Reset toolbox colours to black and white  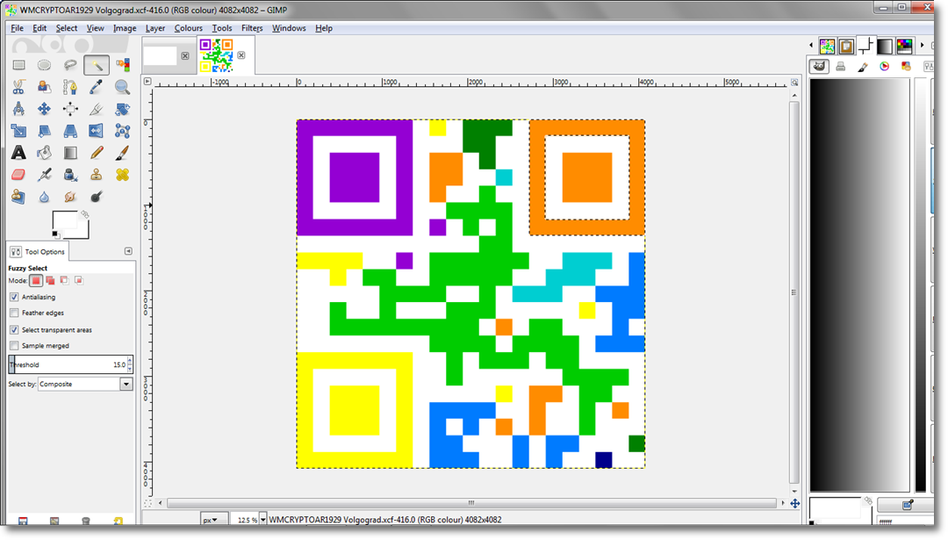point(55,234)
